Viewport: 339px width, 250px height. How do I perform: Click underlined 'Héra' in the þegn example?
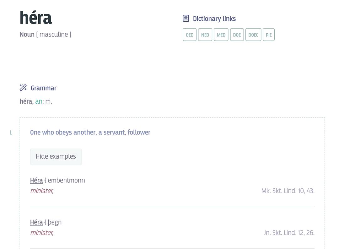36,222
